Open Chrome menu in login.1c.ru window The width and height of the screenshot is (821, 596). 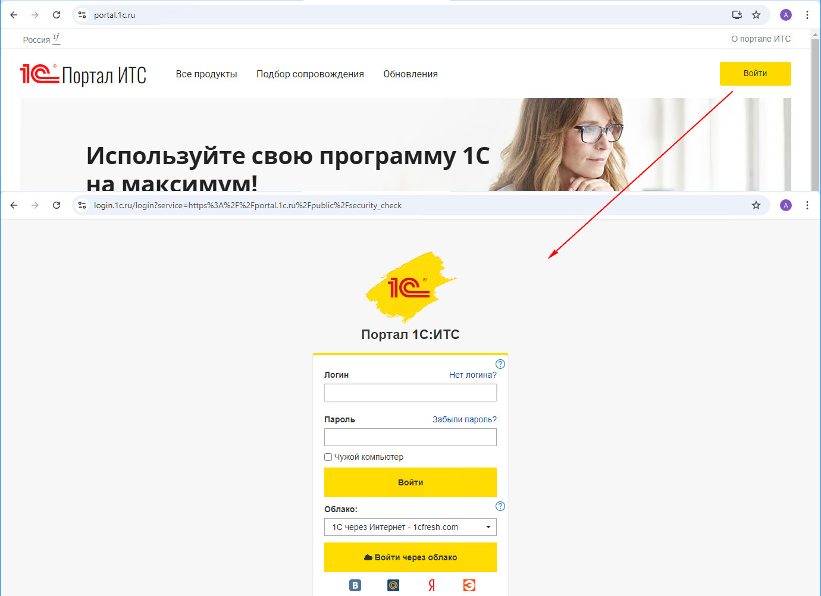807,205
